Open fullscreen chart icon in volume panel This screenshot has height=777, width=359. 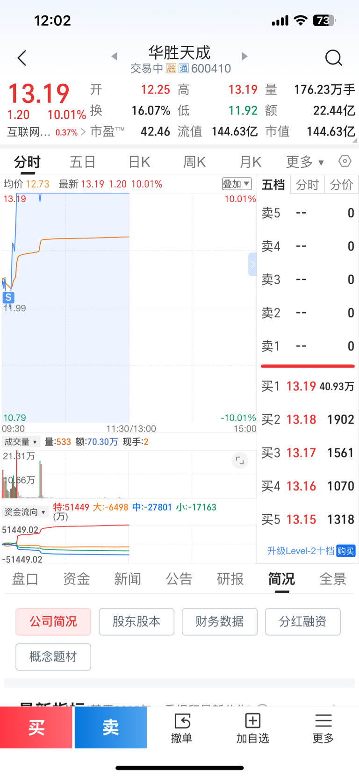click(240, 460)
